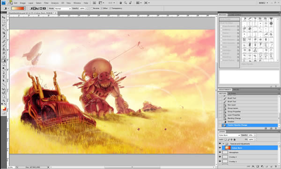
Task: Hide the Overlay 1 layer
Action: click(220, 162)
